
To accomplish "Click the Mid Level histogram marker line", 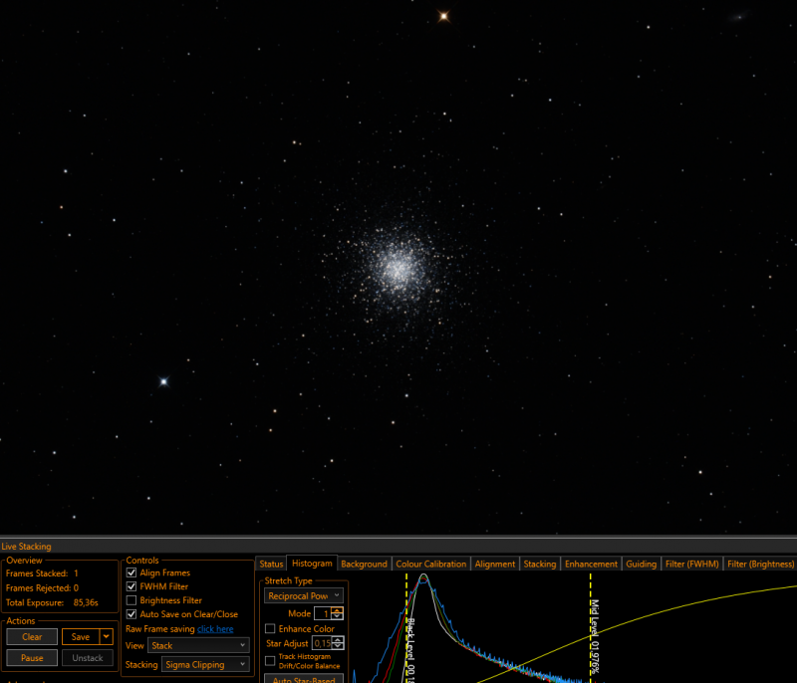I will [x=591, y=628].
